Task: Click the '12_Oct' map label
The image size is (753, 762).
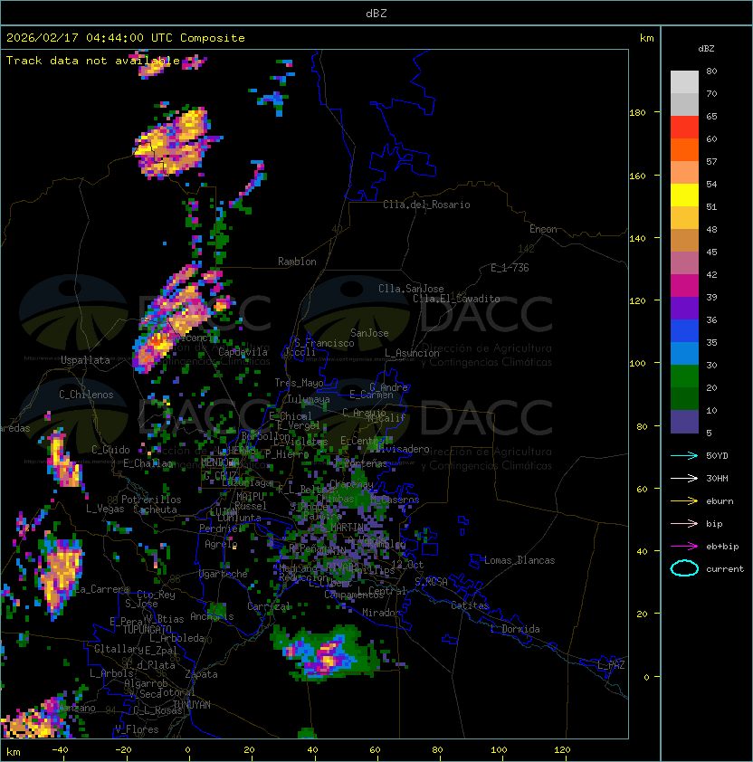Action: click(x=407, y=565)
